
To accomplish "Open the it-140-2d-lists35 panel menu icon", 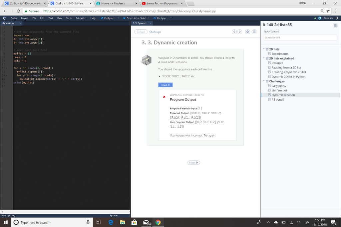I will coord(335,25).
